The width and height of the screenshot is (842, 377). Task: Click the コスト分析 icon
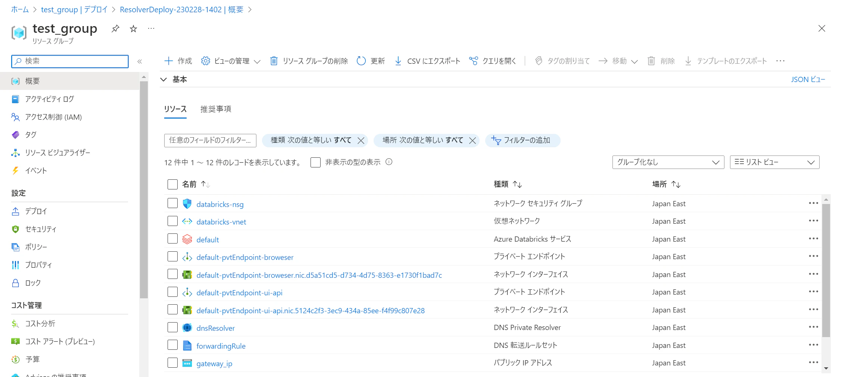(x=15, y=323)
